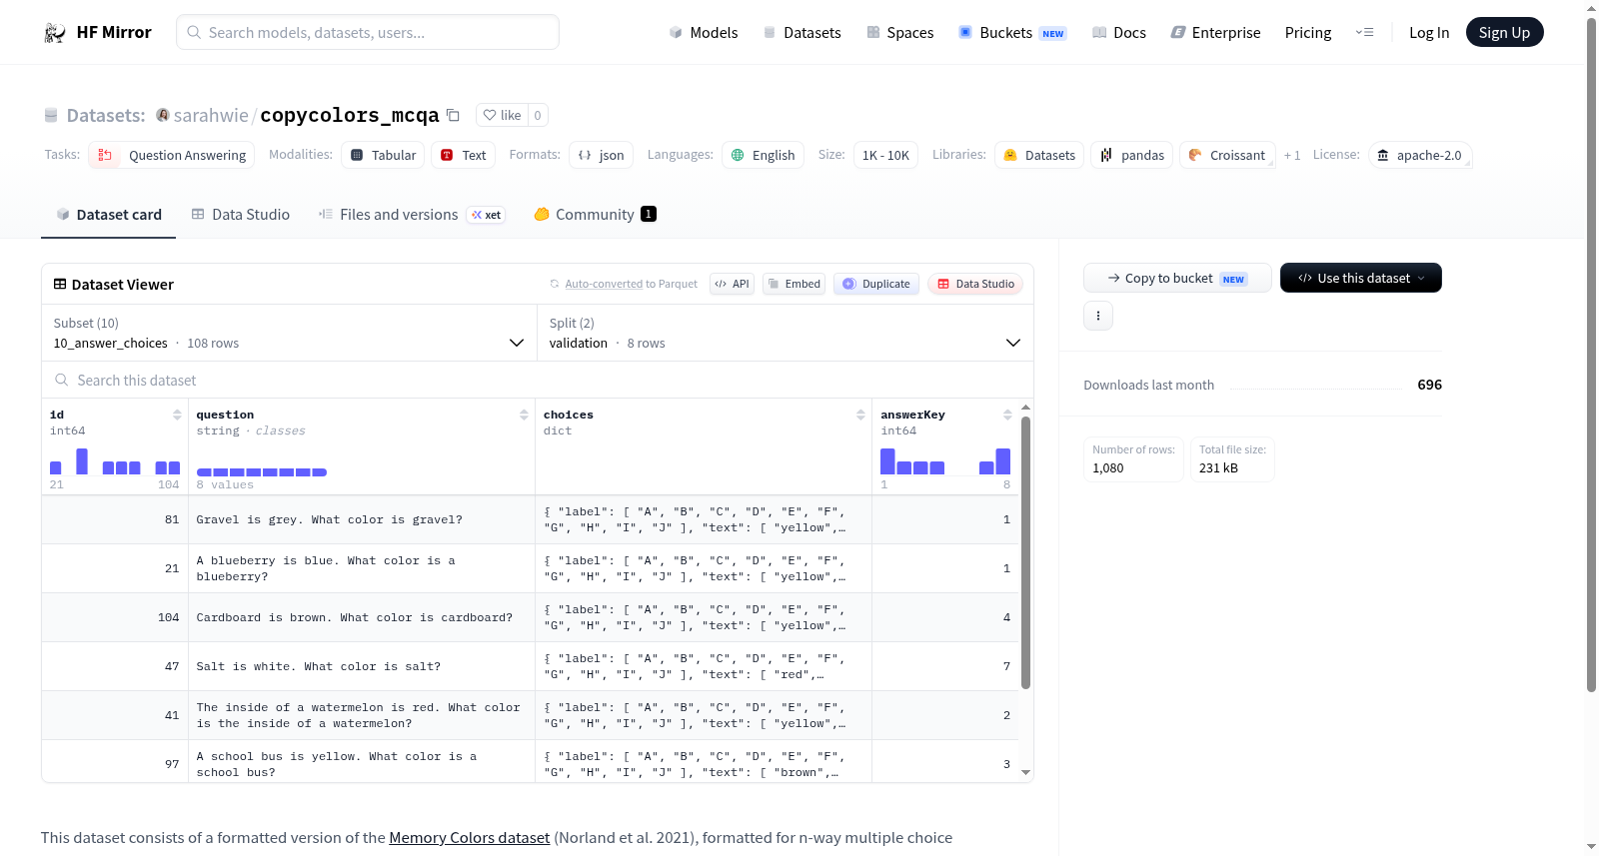Focus the Search models, datasets, users field
Viewport: 1599px width, 856px height.
pyautogui.click(x=368, y=32)
